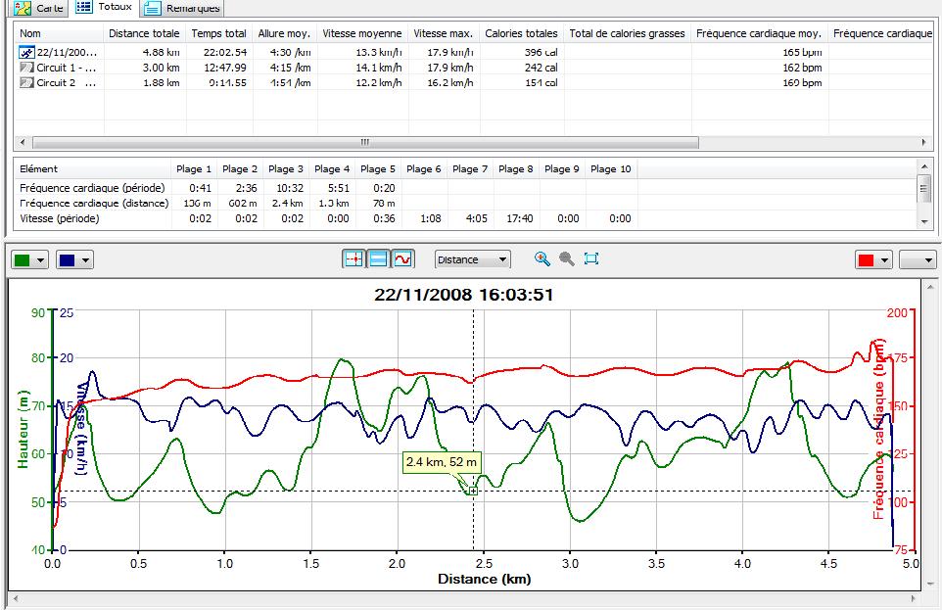Select the Fréquence cardiaque (distance) row

point(94,203)
